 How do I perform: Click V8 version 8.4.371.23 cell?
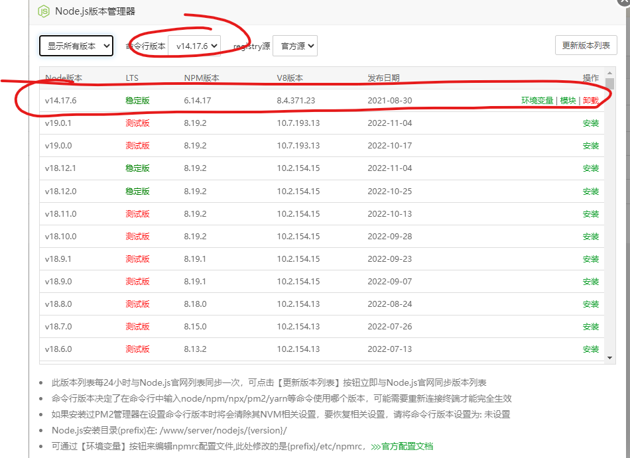[296, 100]
